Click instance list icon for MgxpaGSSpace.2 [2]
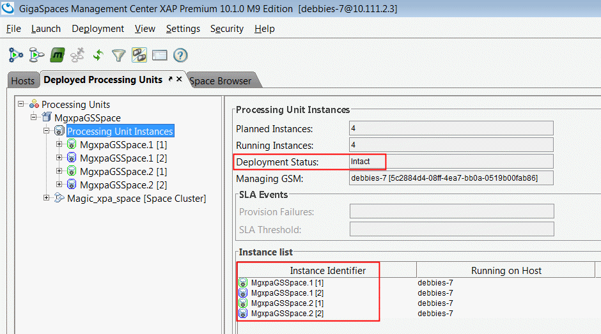This screenshot has height=334, width=601. click(243, 314)
